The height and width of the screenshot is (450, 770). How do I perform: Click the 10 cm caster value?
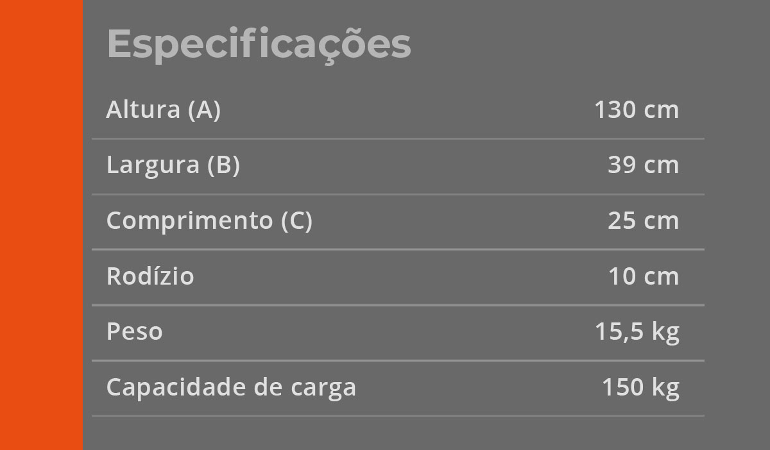click(x=643, y=276)
